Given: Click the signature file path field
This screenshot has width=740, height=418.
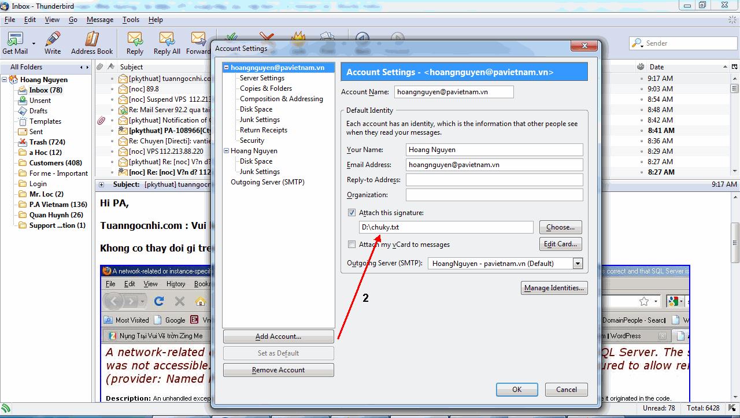Looking at the screenshot, I should point(446,227).
